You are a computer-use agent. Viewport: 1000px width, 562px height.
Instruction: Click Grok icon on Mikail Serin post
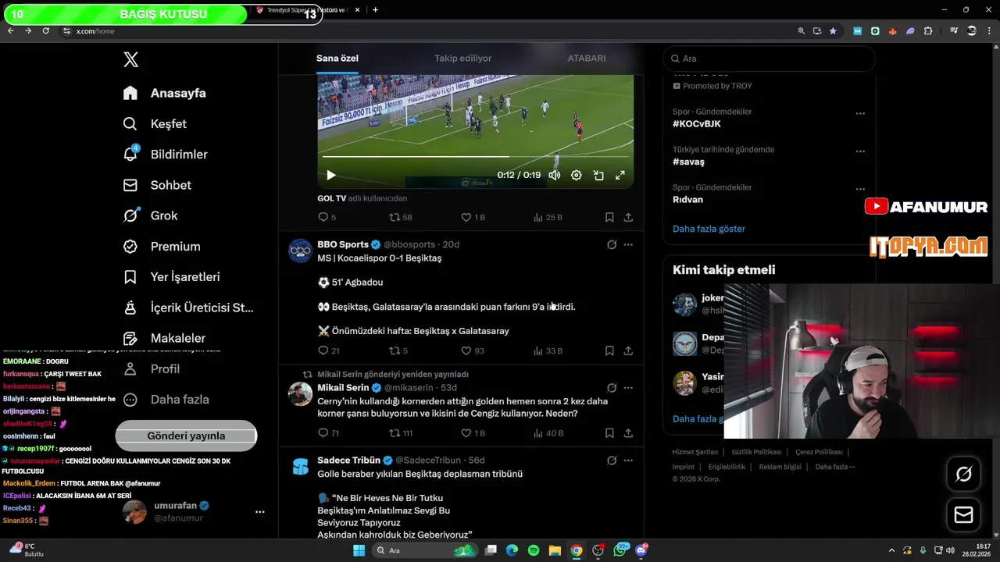point(612,388)
